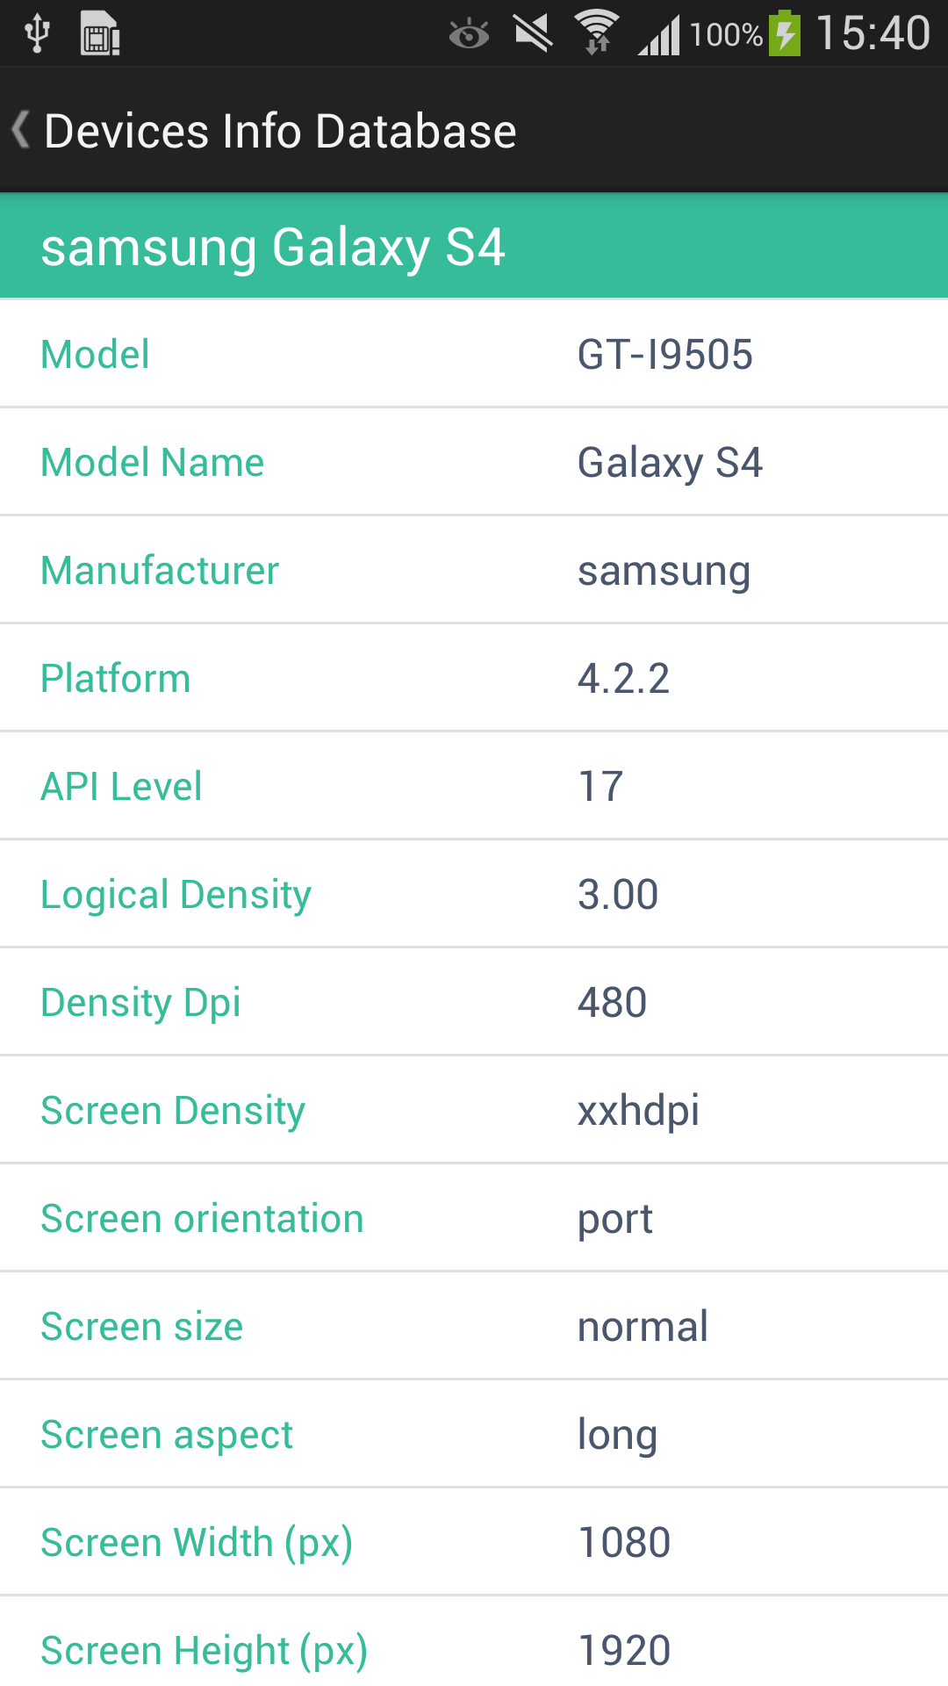Click the Model Name Galaxy S4 entry
The height and width of the screenshot is (1686, 948).
[x=474, y=462]
